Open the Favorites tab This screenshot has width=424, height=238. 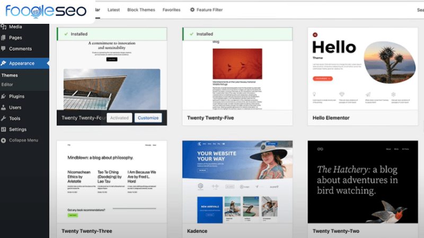coord(171,10)
